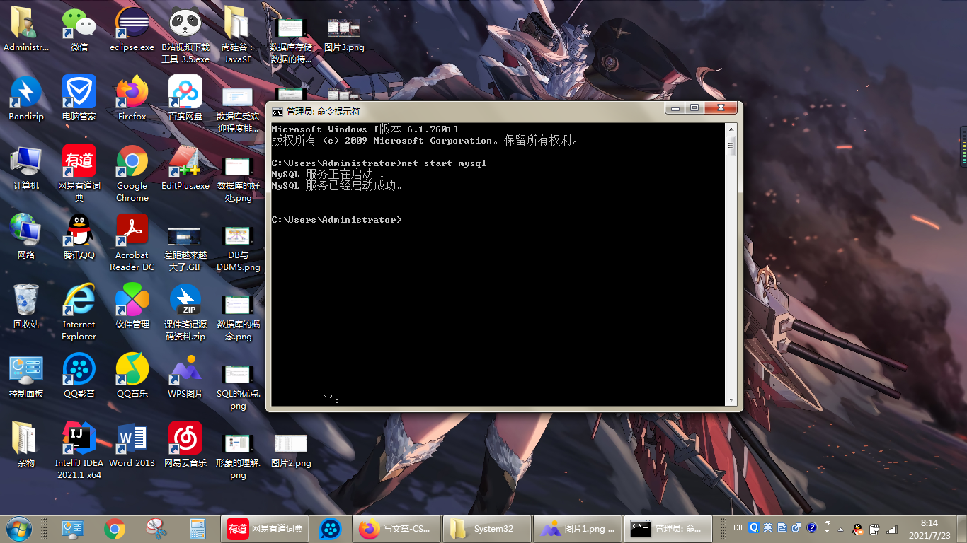Open QQ tray icon
Screen dimensions: 967x543
857,529
